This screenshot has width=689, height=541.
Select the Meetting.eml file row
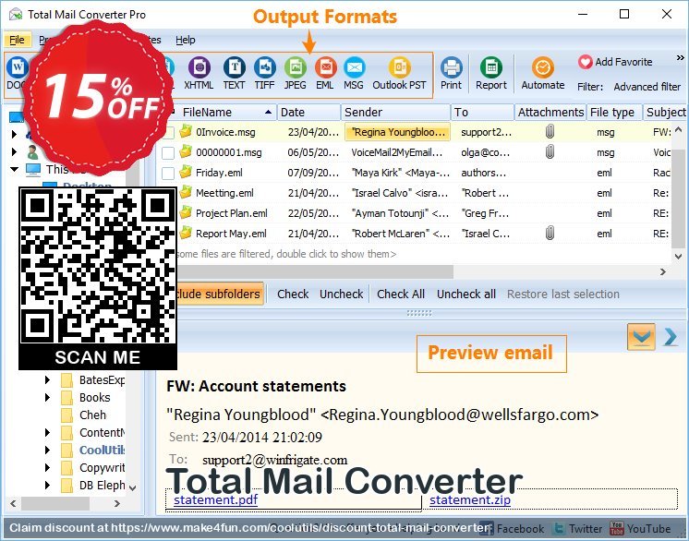[x=424, y=193]
